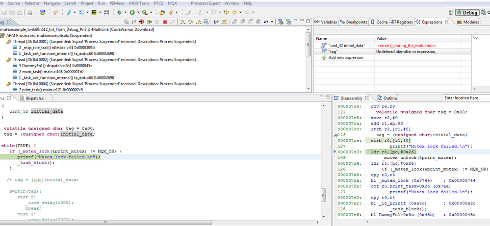Click the Drop to Frame icon
Image resolution: width=490 pixels, height=226 pixels.
[206, 22]
